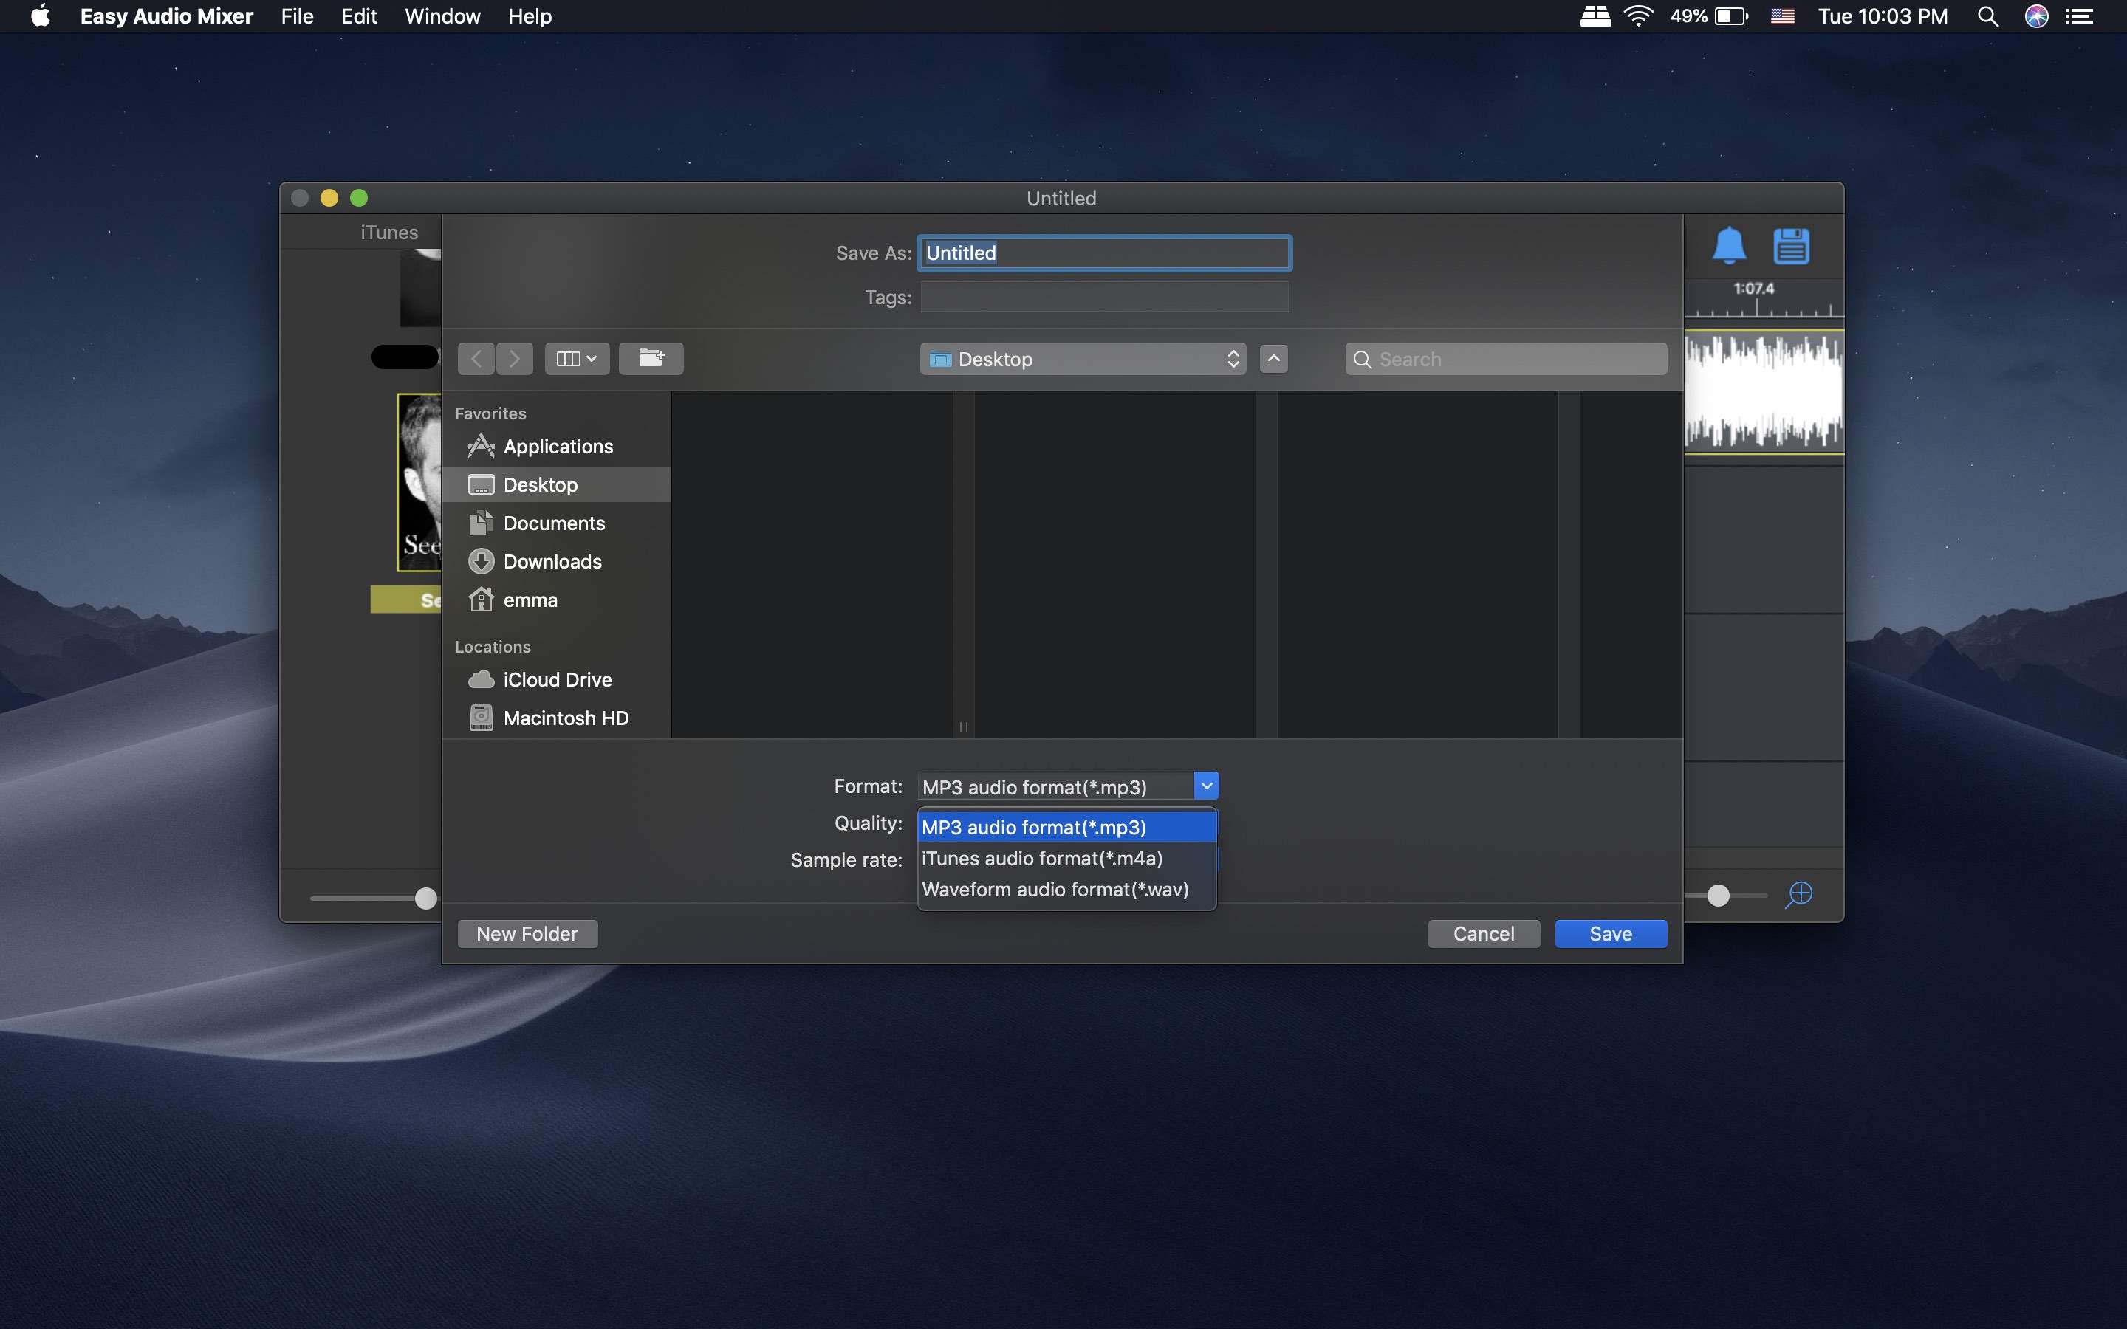Click the album artwork thumbnail in the iTunes panel
This screenshot has width=2127, height=1329.
(419, 481)
